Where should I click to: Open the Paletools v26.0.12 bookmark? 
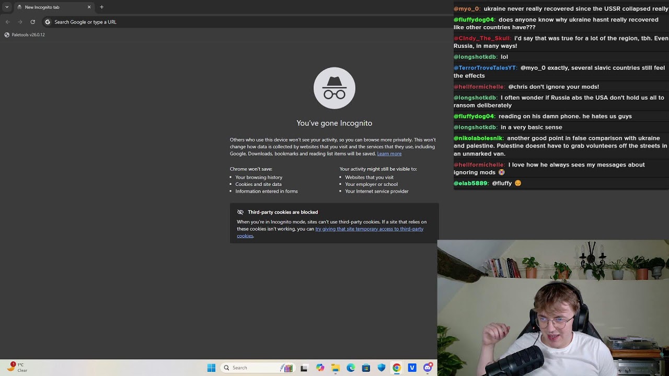point(25,34)
